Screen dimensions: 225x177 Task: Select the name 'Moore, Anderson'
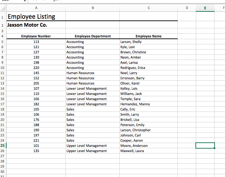134,145
